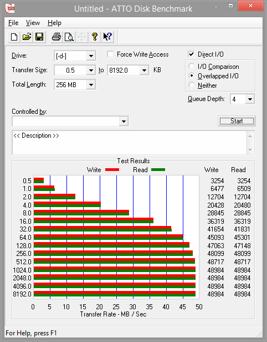This screenshot has height=342, width=267.
Task: Save results with the floppy disk icon
Action: click(39, 37)
